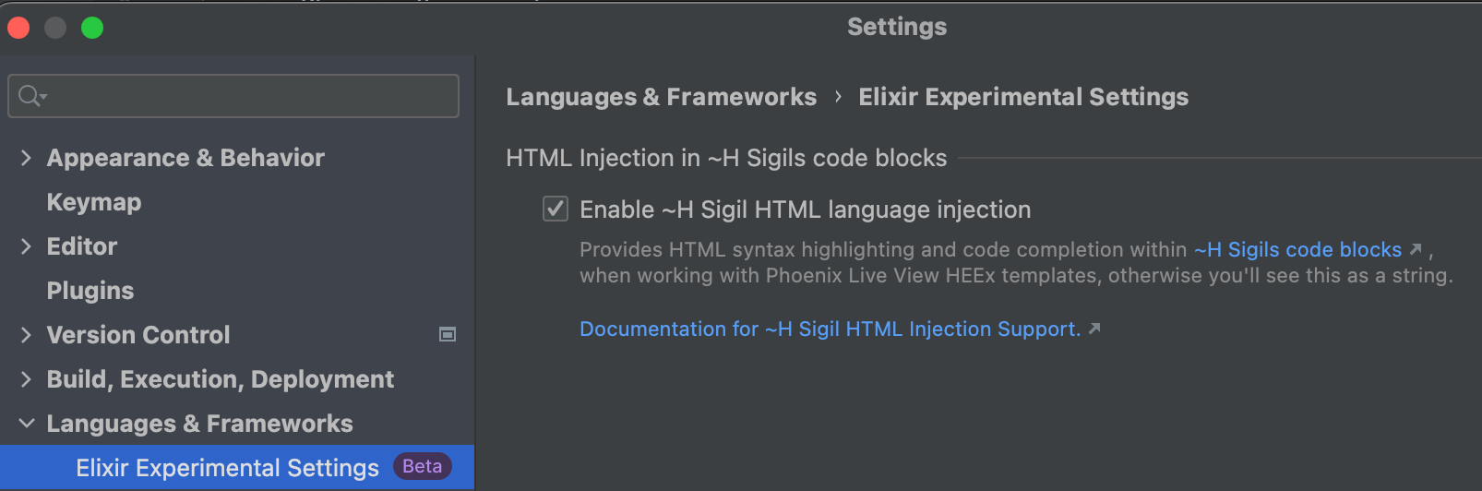Expand the Version Control tree node
The width and height of the screenshot is (1482, 491).
[x=26, y=335]
